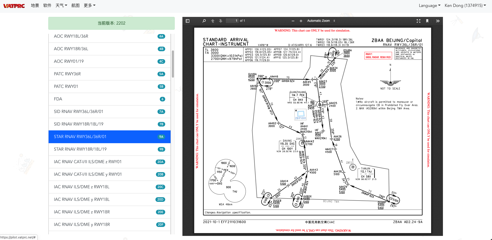Open the PDF find search icon
Screen dimensions: 492x240
point(204,21)
